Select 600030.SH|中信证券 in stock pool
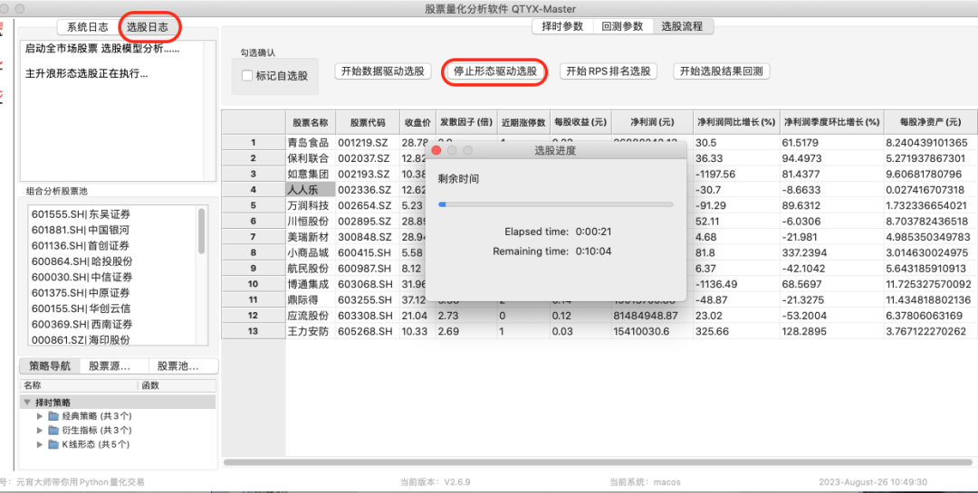 click(x=81, y=278)
